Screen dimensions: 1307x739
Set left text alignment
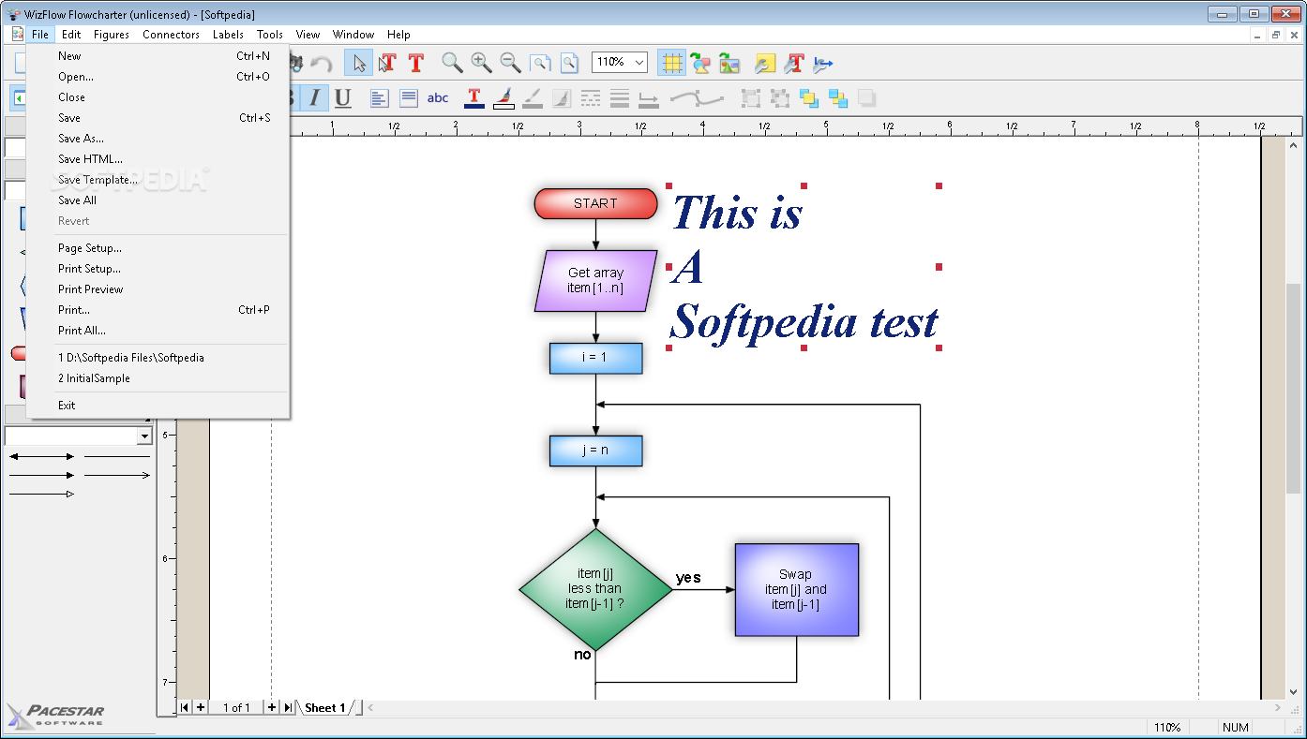(x=379, y=97)
